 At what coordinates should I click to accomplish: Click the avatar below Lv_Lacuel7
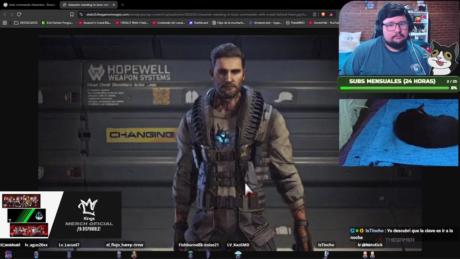[x=69, y=254]
